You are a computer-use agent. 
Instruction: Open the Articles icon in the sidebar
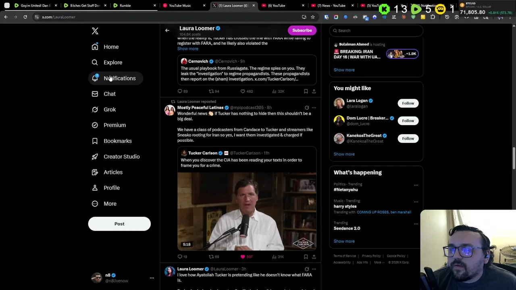(95, 172)
